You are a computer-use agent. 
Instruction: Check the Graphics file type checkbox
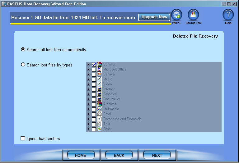pyautogui.click(x=94, y=94)
